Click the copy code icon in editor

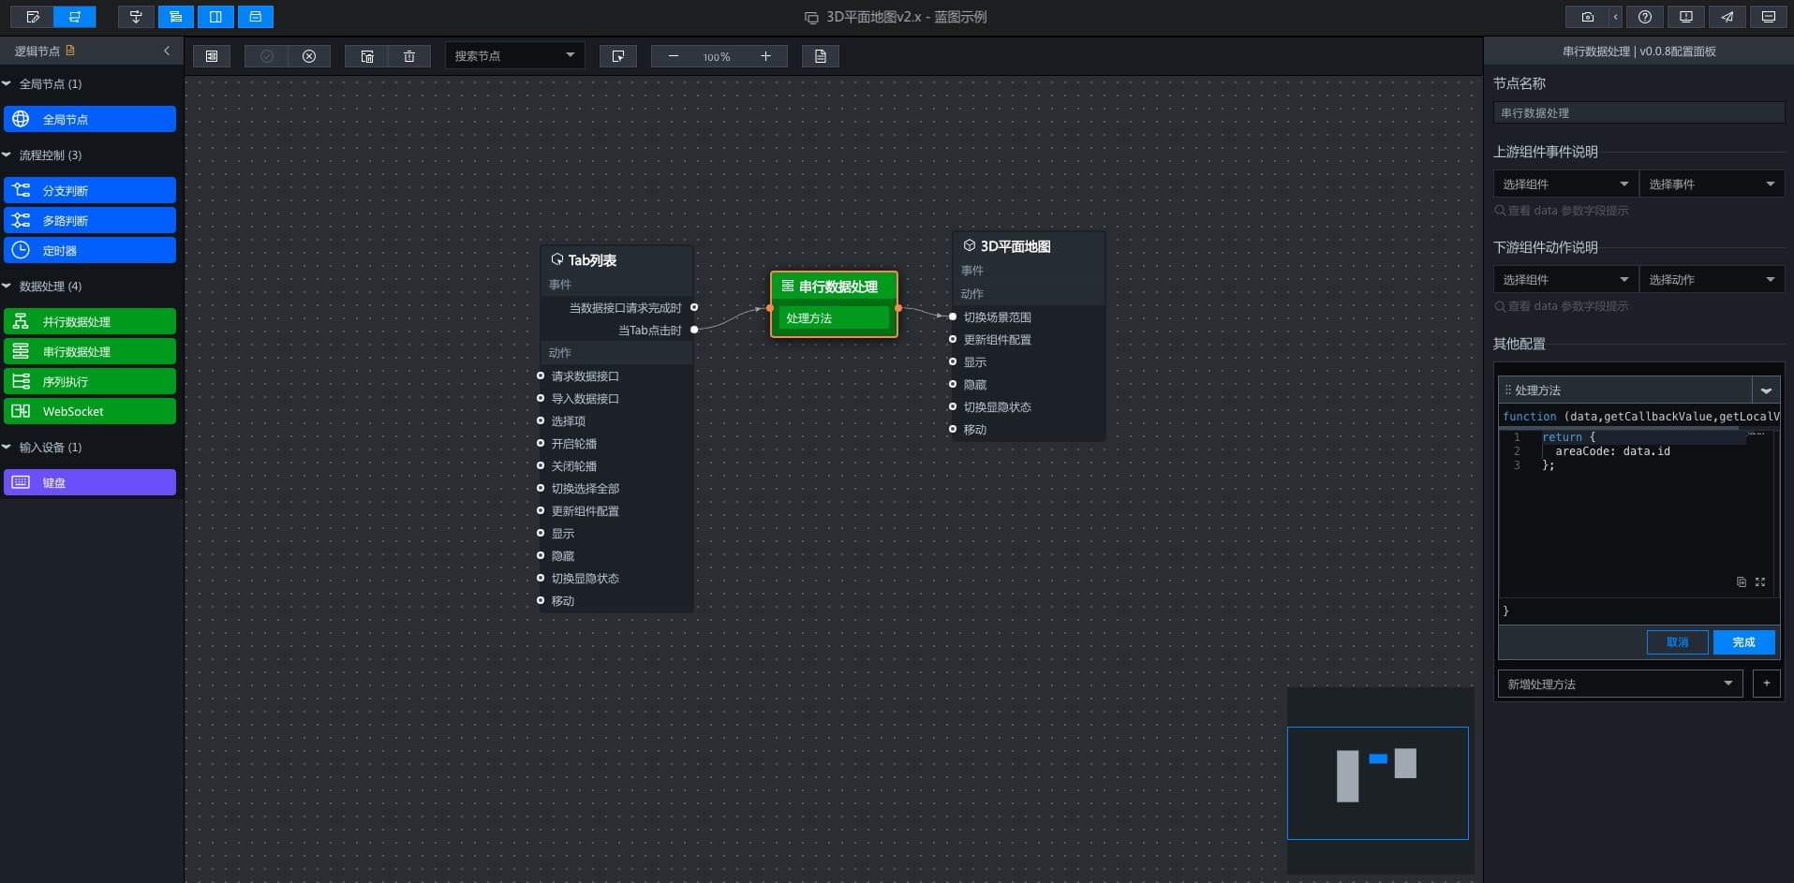click(x=1742, y=581)
